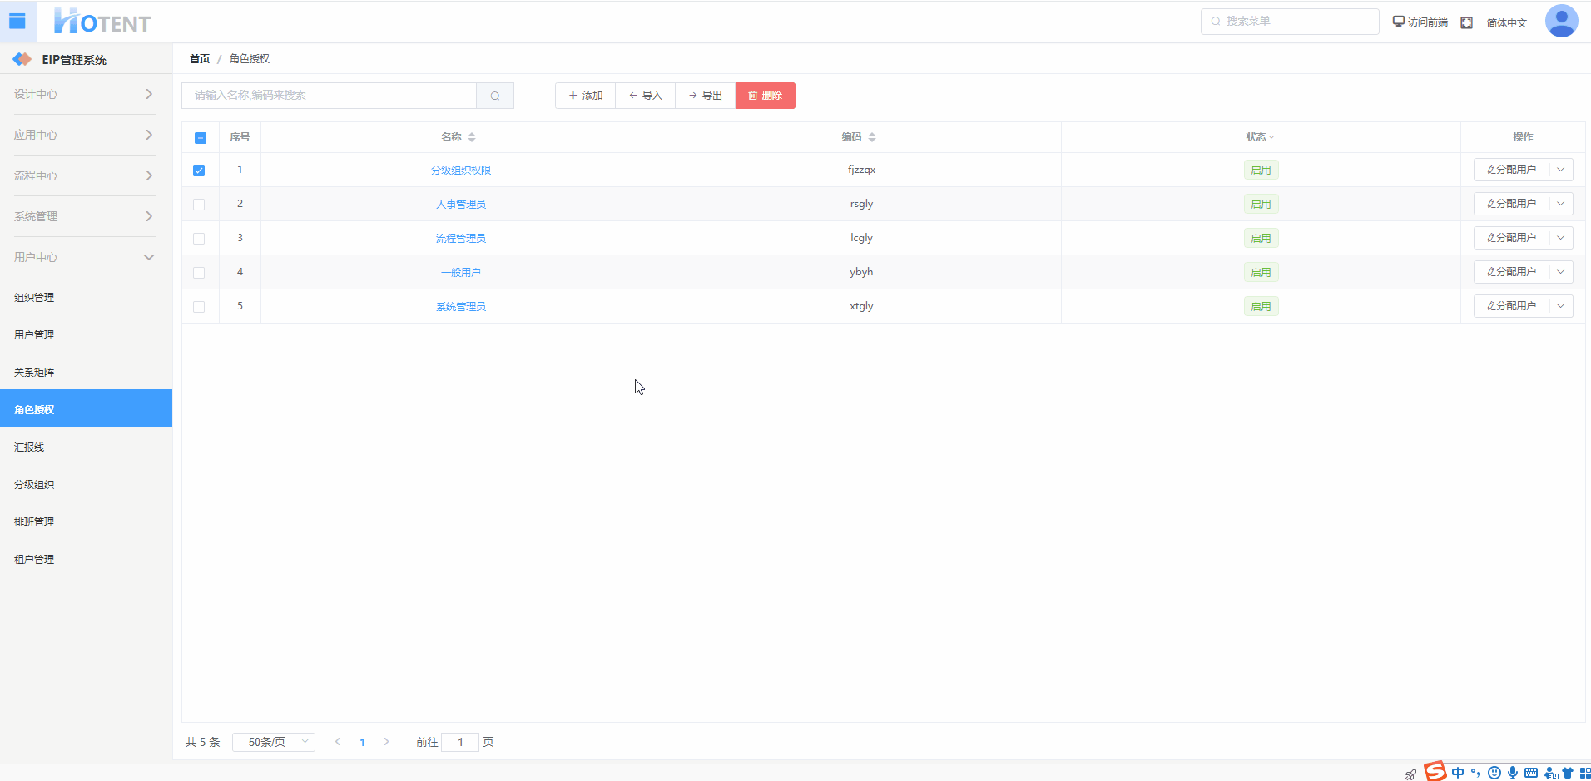Viewport: 1591px width, 781px height.
Task: Click Sogou input method icon in tray
Action: (1435, 772)
